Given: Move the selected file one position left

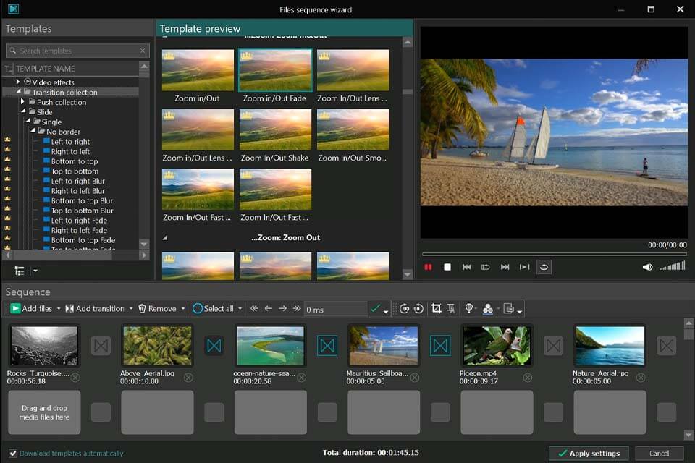Looking at the screenshot, I should [x=268, y=308].
